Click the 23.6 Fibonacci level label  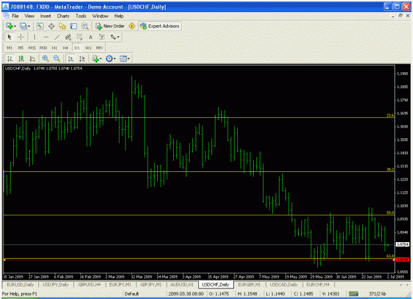390,115
